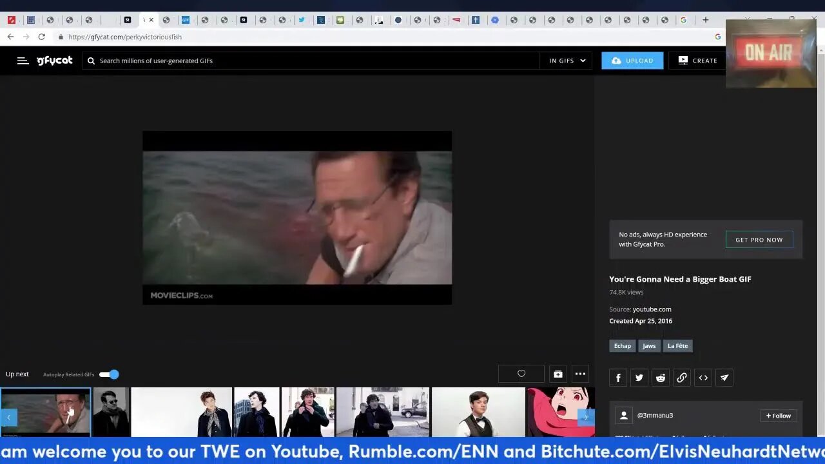Open the street scene with car thumbnail
The height and width of the screenshot is (464, 825).
(383, 412)
